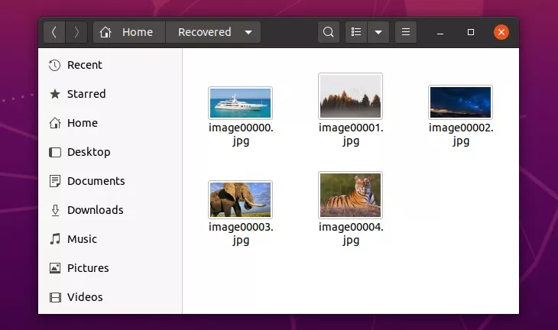The height and width of the screenshot is (330, 558).
Task: Expand view options dropdown arrow
Action: (378, 32)
